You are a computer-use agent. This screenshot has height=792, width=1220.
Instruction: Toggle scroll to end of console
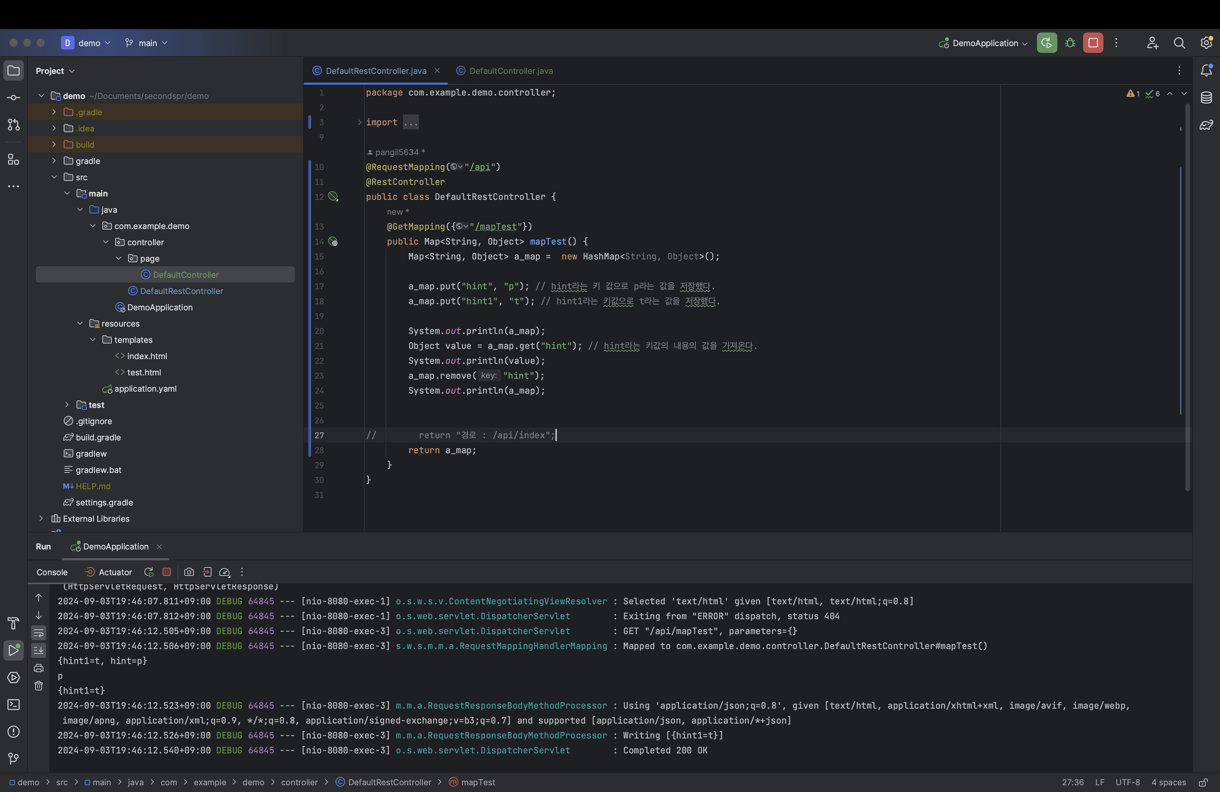tap(38, 651)
